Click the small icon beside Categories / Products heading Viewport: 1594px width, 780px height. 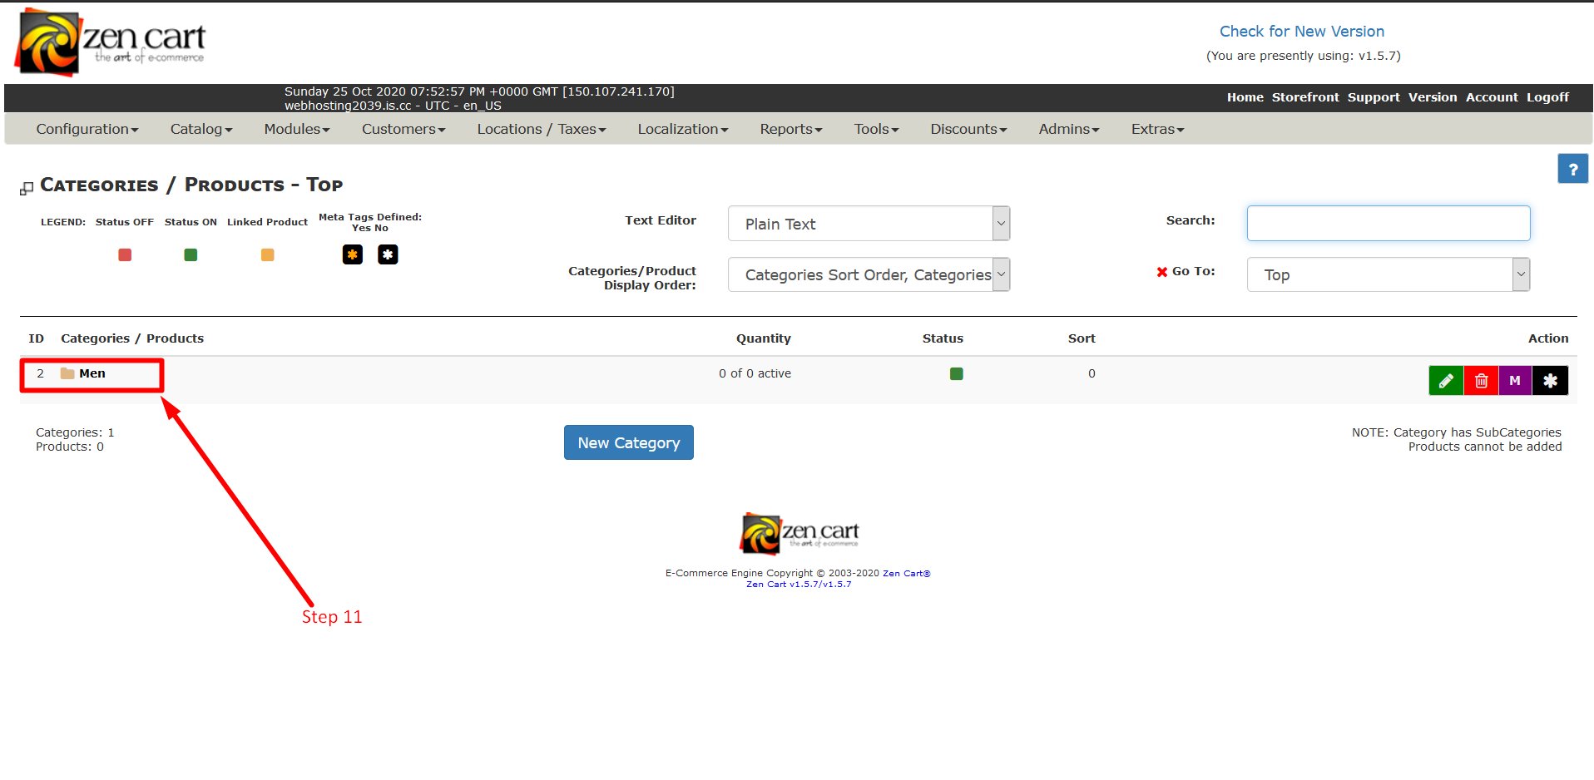tap(27, 189)
